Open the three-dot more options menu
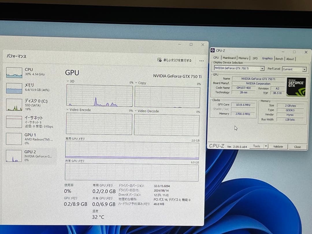 click(x=201, y=61)
